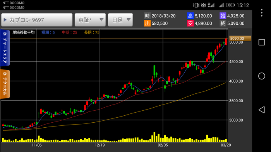The height and width of the screenshot is (152, 271).
Task: Select the open price 4,925.00
Action: point(236,16)
